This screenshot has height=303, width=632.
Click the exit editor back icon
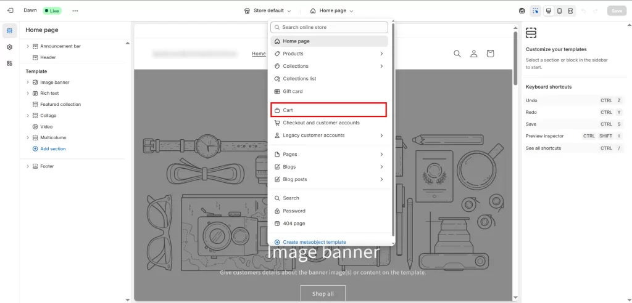coord(10,10)
